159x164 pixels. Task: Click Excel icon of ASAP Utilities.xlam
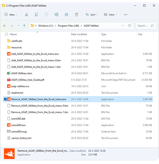pos(9,73)
